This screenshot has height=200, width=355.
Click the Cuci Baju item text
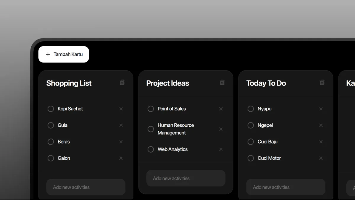coord(267,142)
